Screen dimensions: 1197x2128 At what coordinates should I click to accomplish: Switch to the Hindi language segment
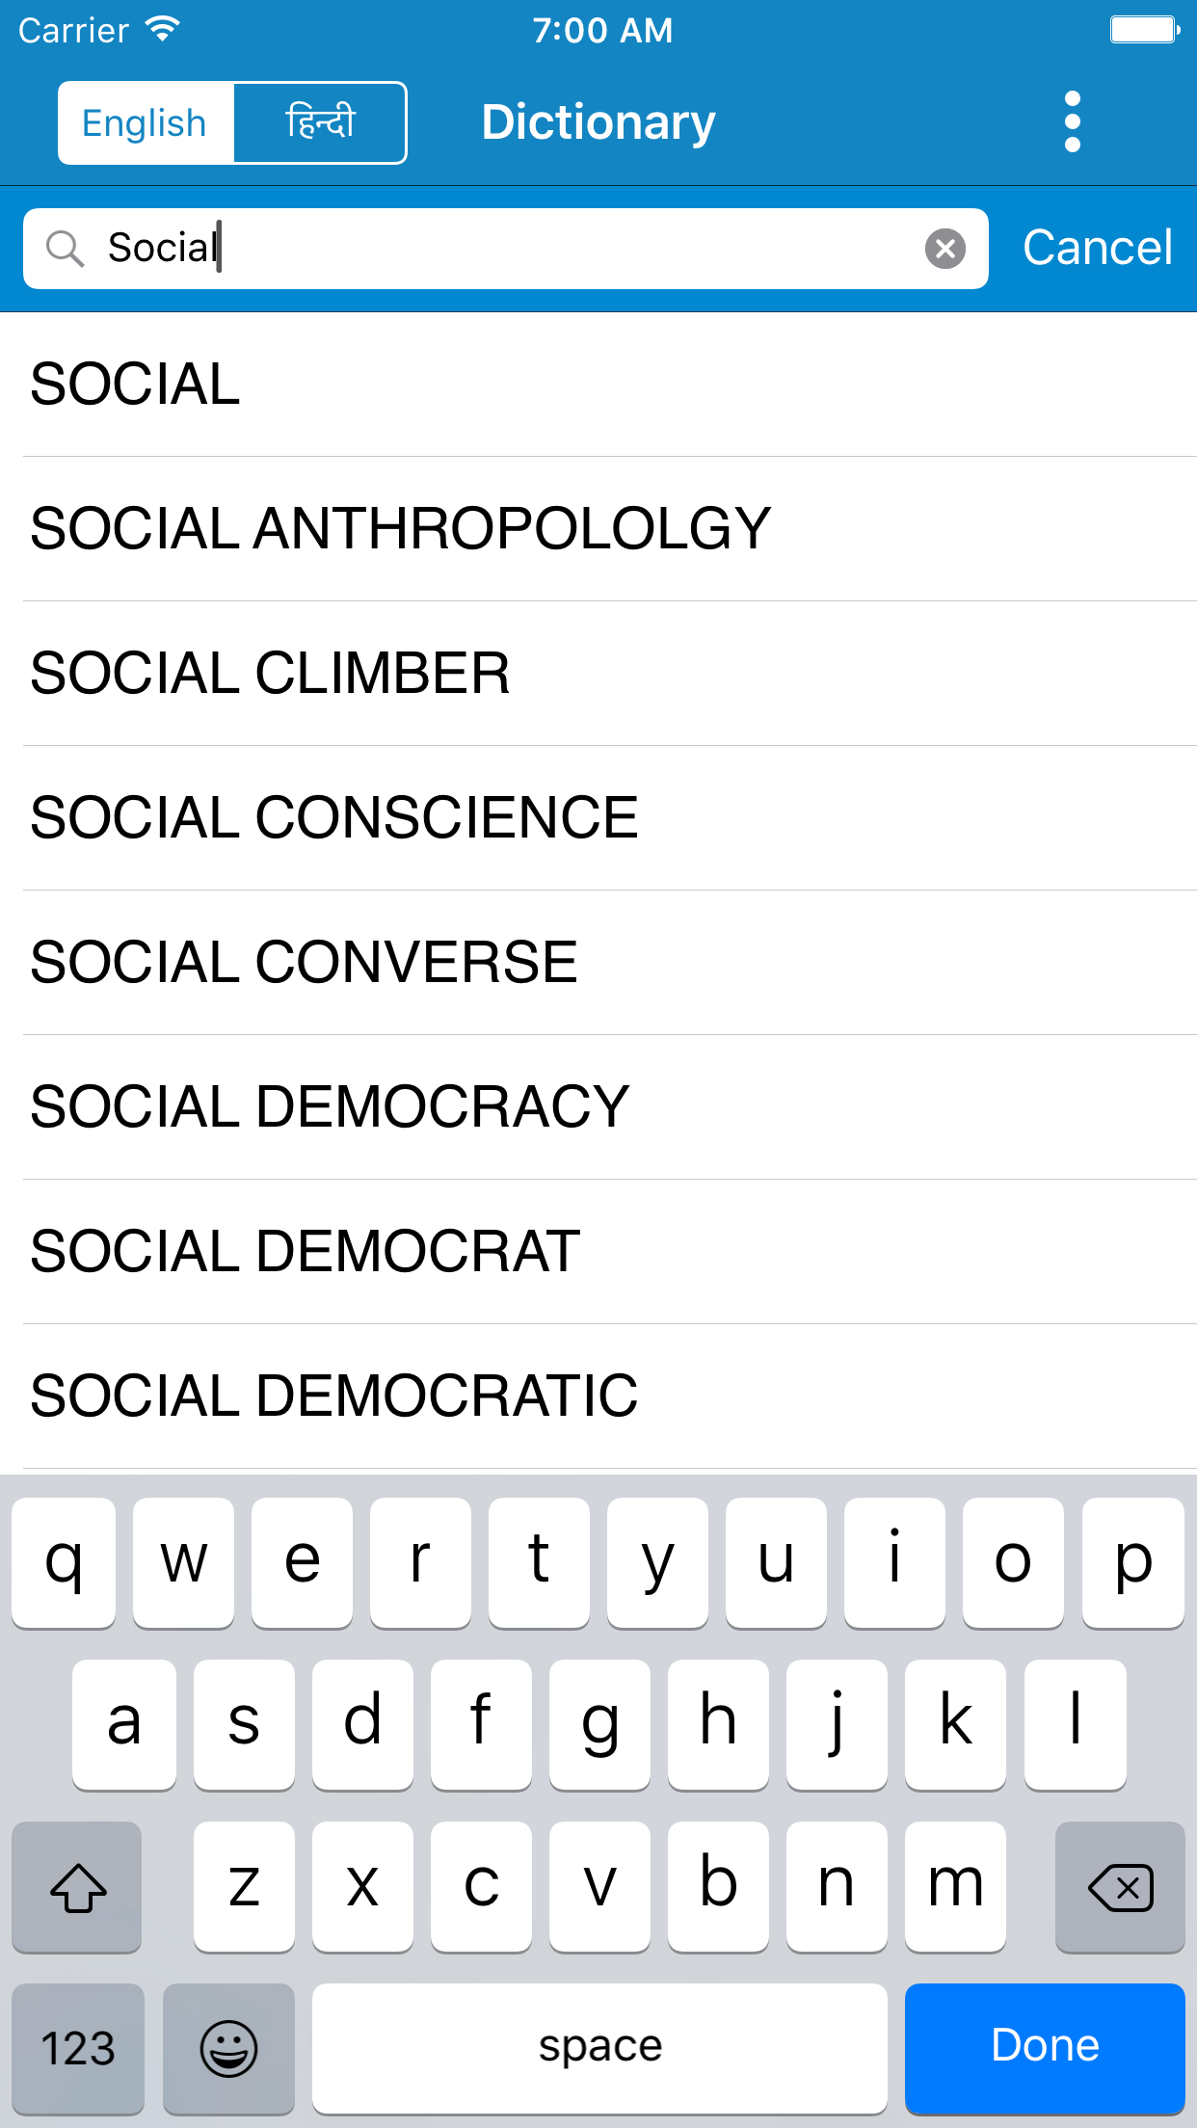320,123
